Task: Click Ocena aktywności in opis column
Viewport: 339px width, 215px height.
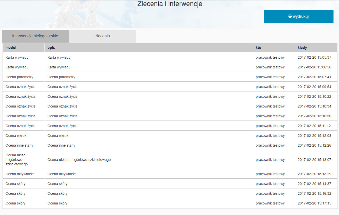Action: pyautogui.click(x=62, y=174)
